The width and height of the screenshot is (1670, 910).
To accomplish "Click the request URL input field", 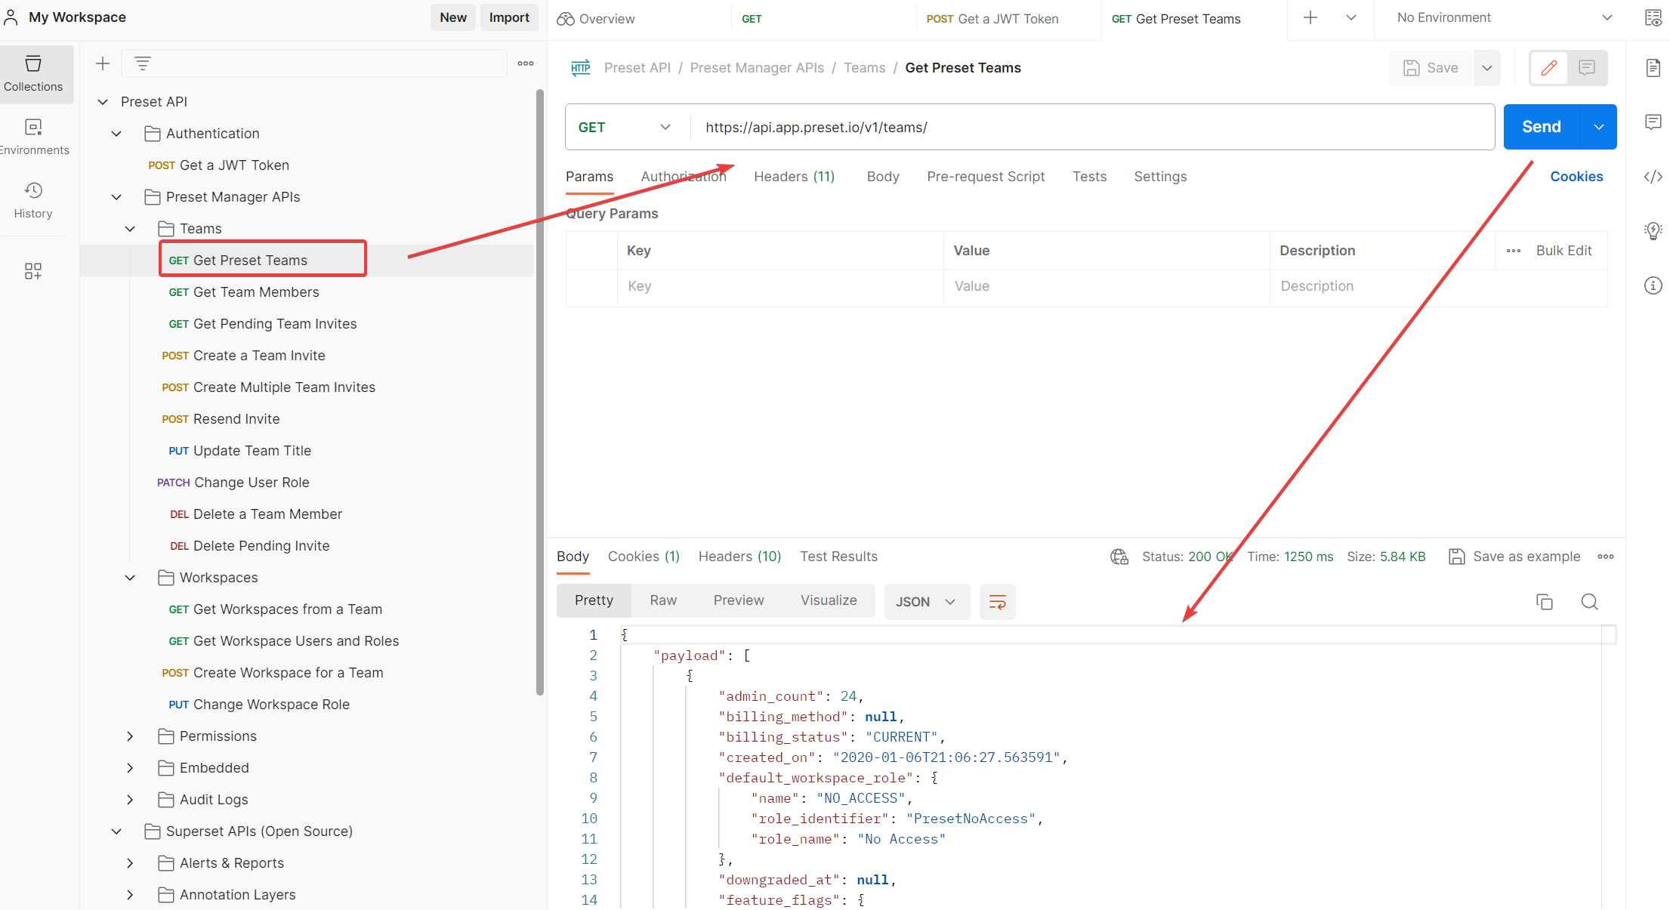I will [x=1088, y=128].
